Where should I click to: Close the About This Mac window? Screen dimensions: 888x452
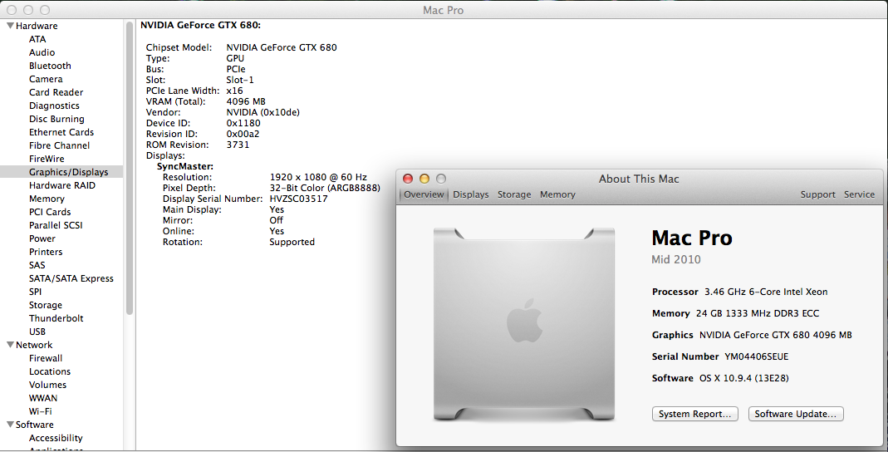click(x=408, y=179)
